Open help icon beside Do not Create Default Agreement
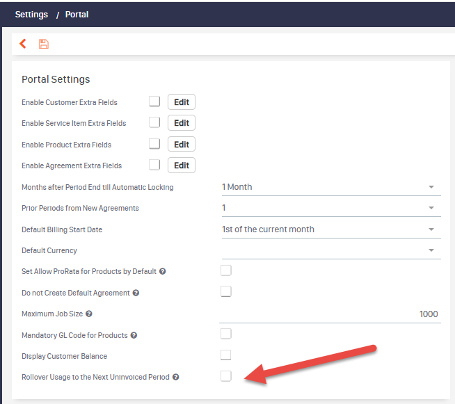Viewport: 455px width, 404px height. coord(136,293)
